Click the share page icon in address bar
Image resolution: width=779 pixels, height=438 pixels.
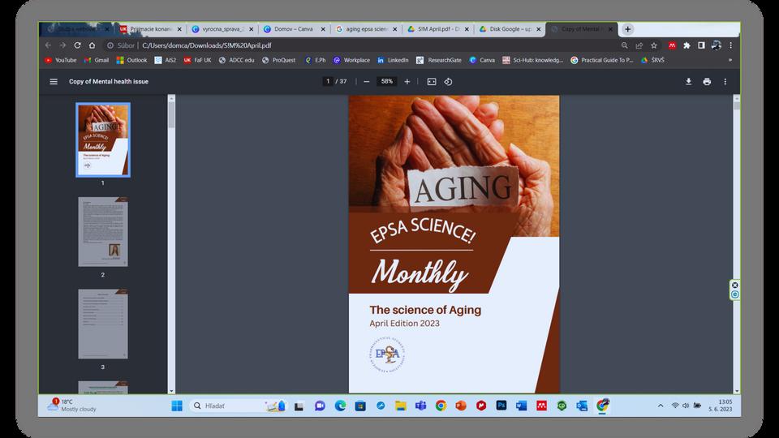639,45
